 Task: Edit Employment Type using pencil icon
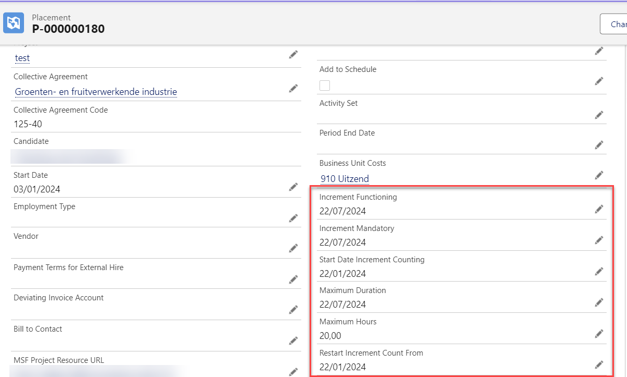(293, 218)
